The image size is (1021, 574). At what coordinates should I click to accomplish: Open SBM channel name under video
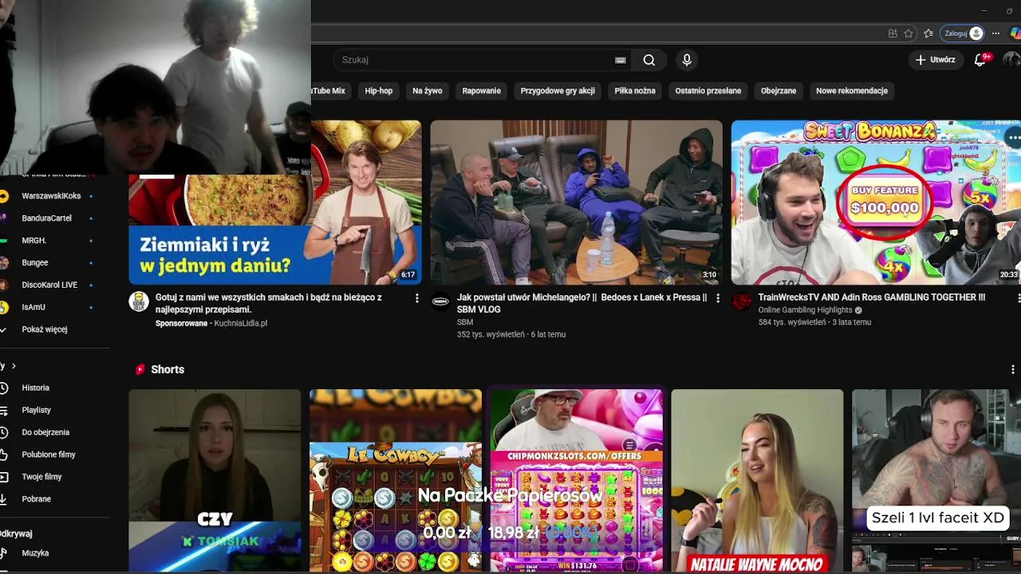click(465, 322)
